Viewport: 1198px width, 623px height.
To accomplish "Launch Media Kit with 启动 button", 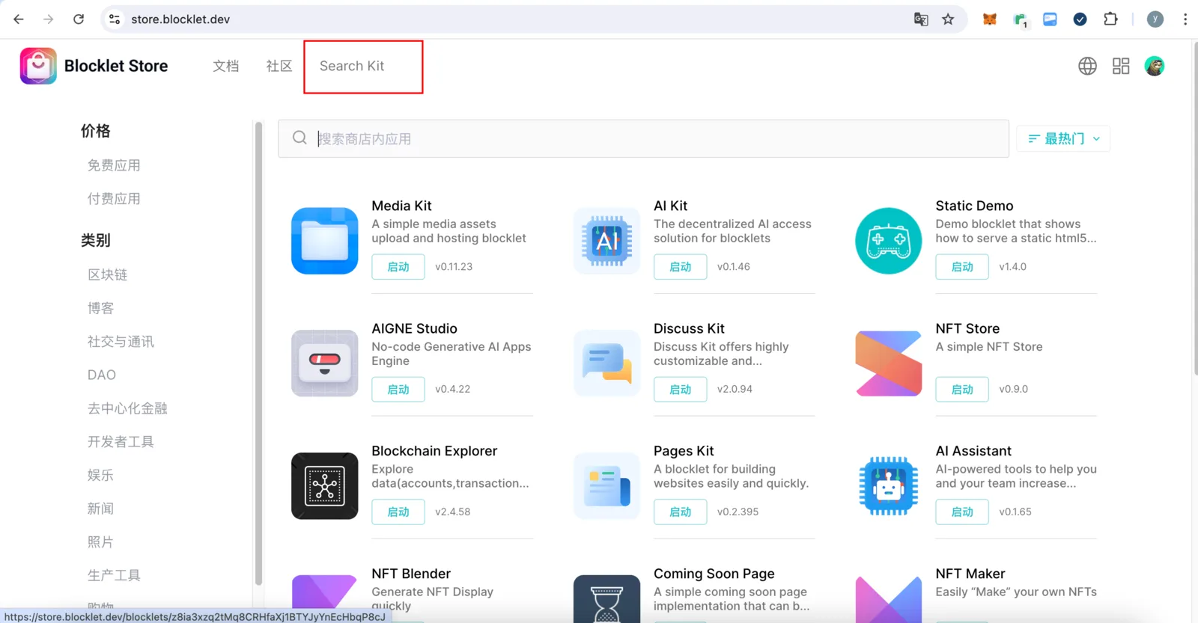I will 398,267.
